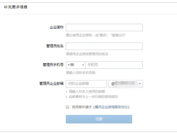The width and height of the screenshot is (177, 133).
Task: Click the 手机号 phone number field
Action: 114,65
